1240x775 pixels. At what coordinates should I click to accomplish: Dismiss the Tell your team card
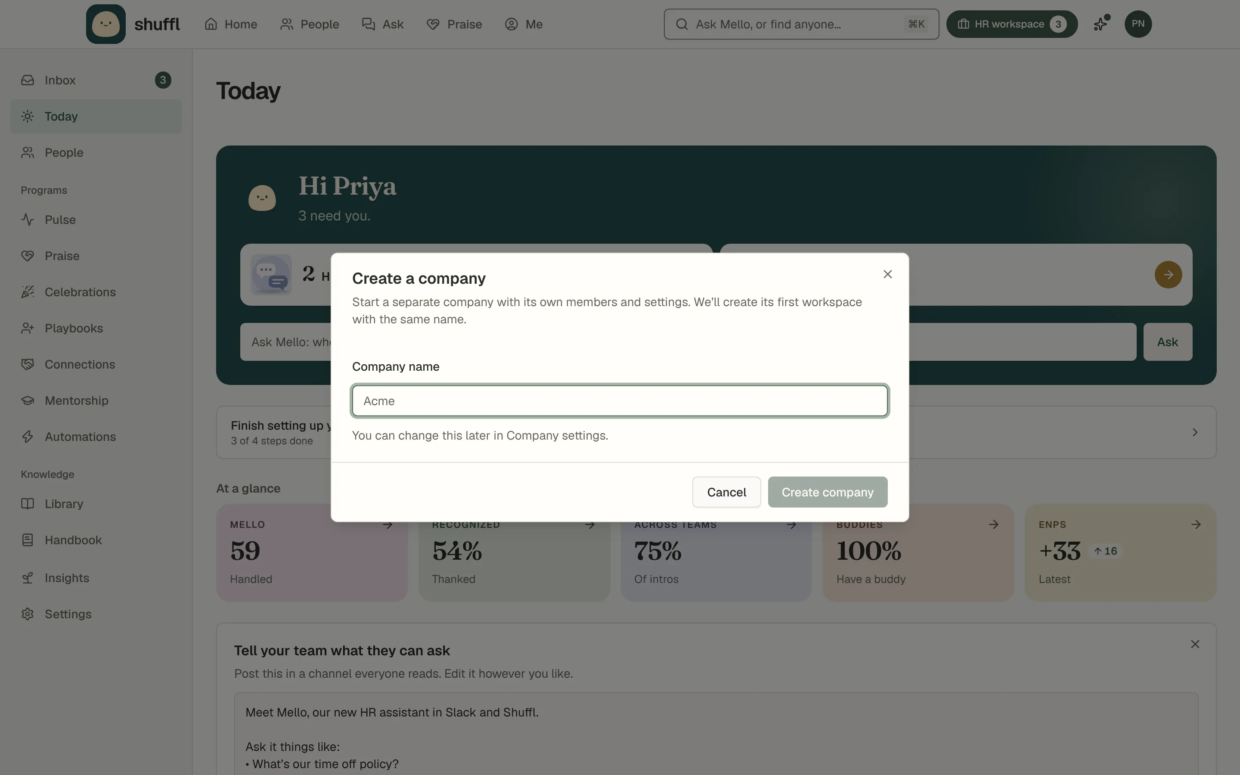pyautogui.click(x=1195, y=644)
